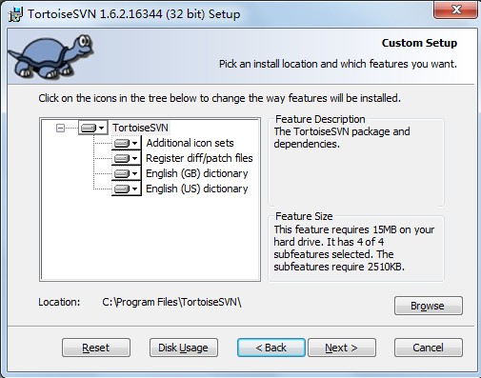Select the TortoiseSVN tree item label
Viewport: 481px width, 378px height.
point(140,128)
